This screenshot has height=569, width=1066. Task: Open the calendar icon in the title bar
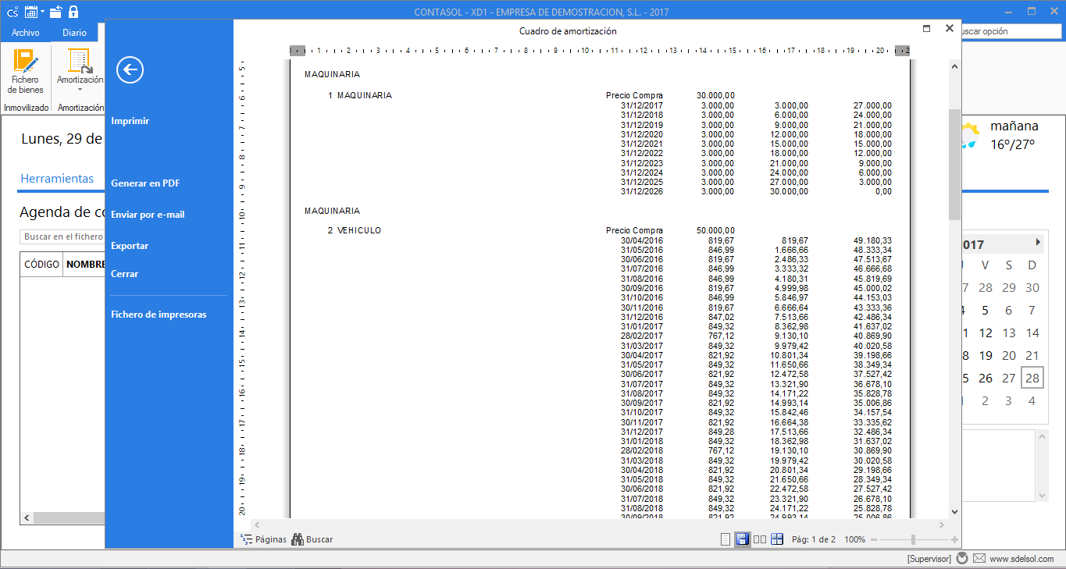[x=30, y=12]
